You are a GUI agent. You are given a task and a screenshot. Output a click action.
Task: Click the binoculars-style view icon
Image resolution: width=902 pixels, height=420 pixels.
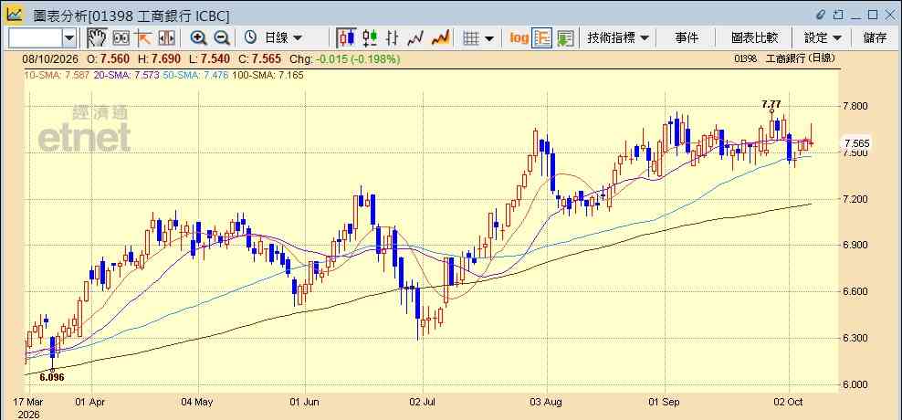pyautogui.click(x=121, y=38)
